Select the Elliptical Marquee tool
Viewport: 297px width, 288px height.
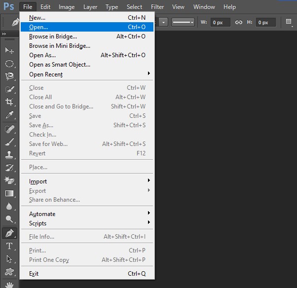(9, 63)
